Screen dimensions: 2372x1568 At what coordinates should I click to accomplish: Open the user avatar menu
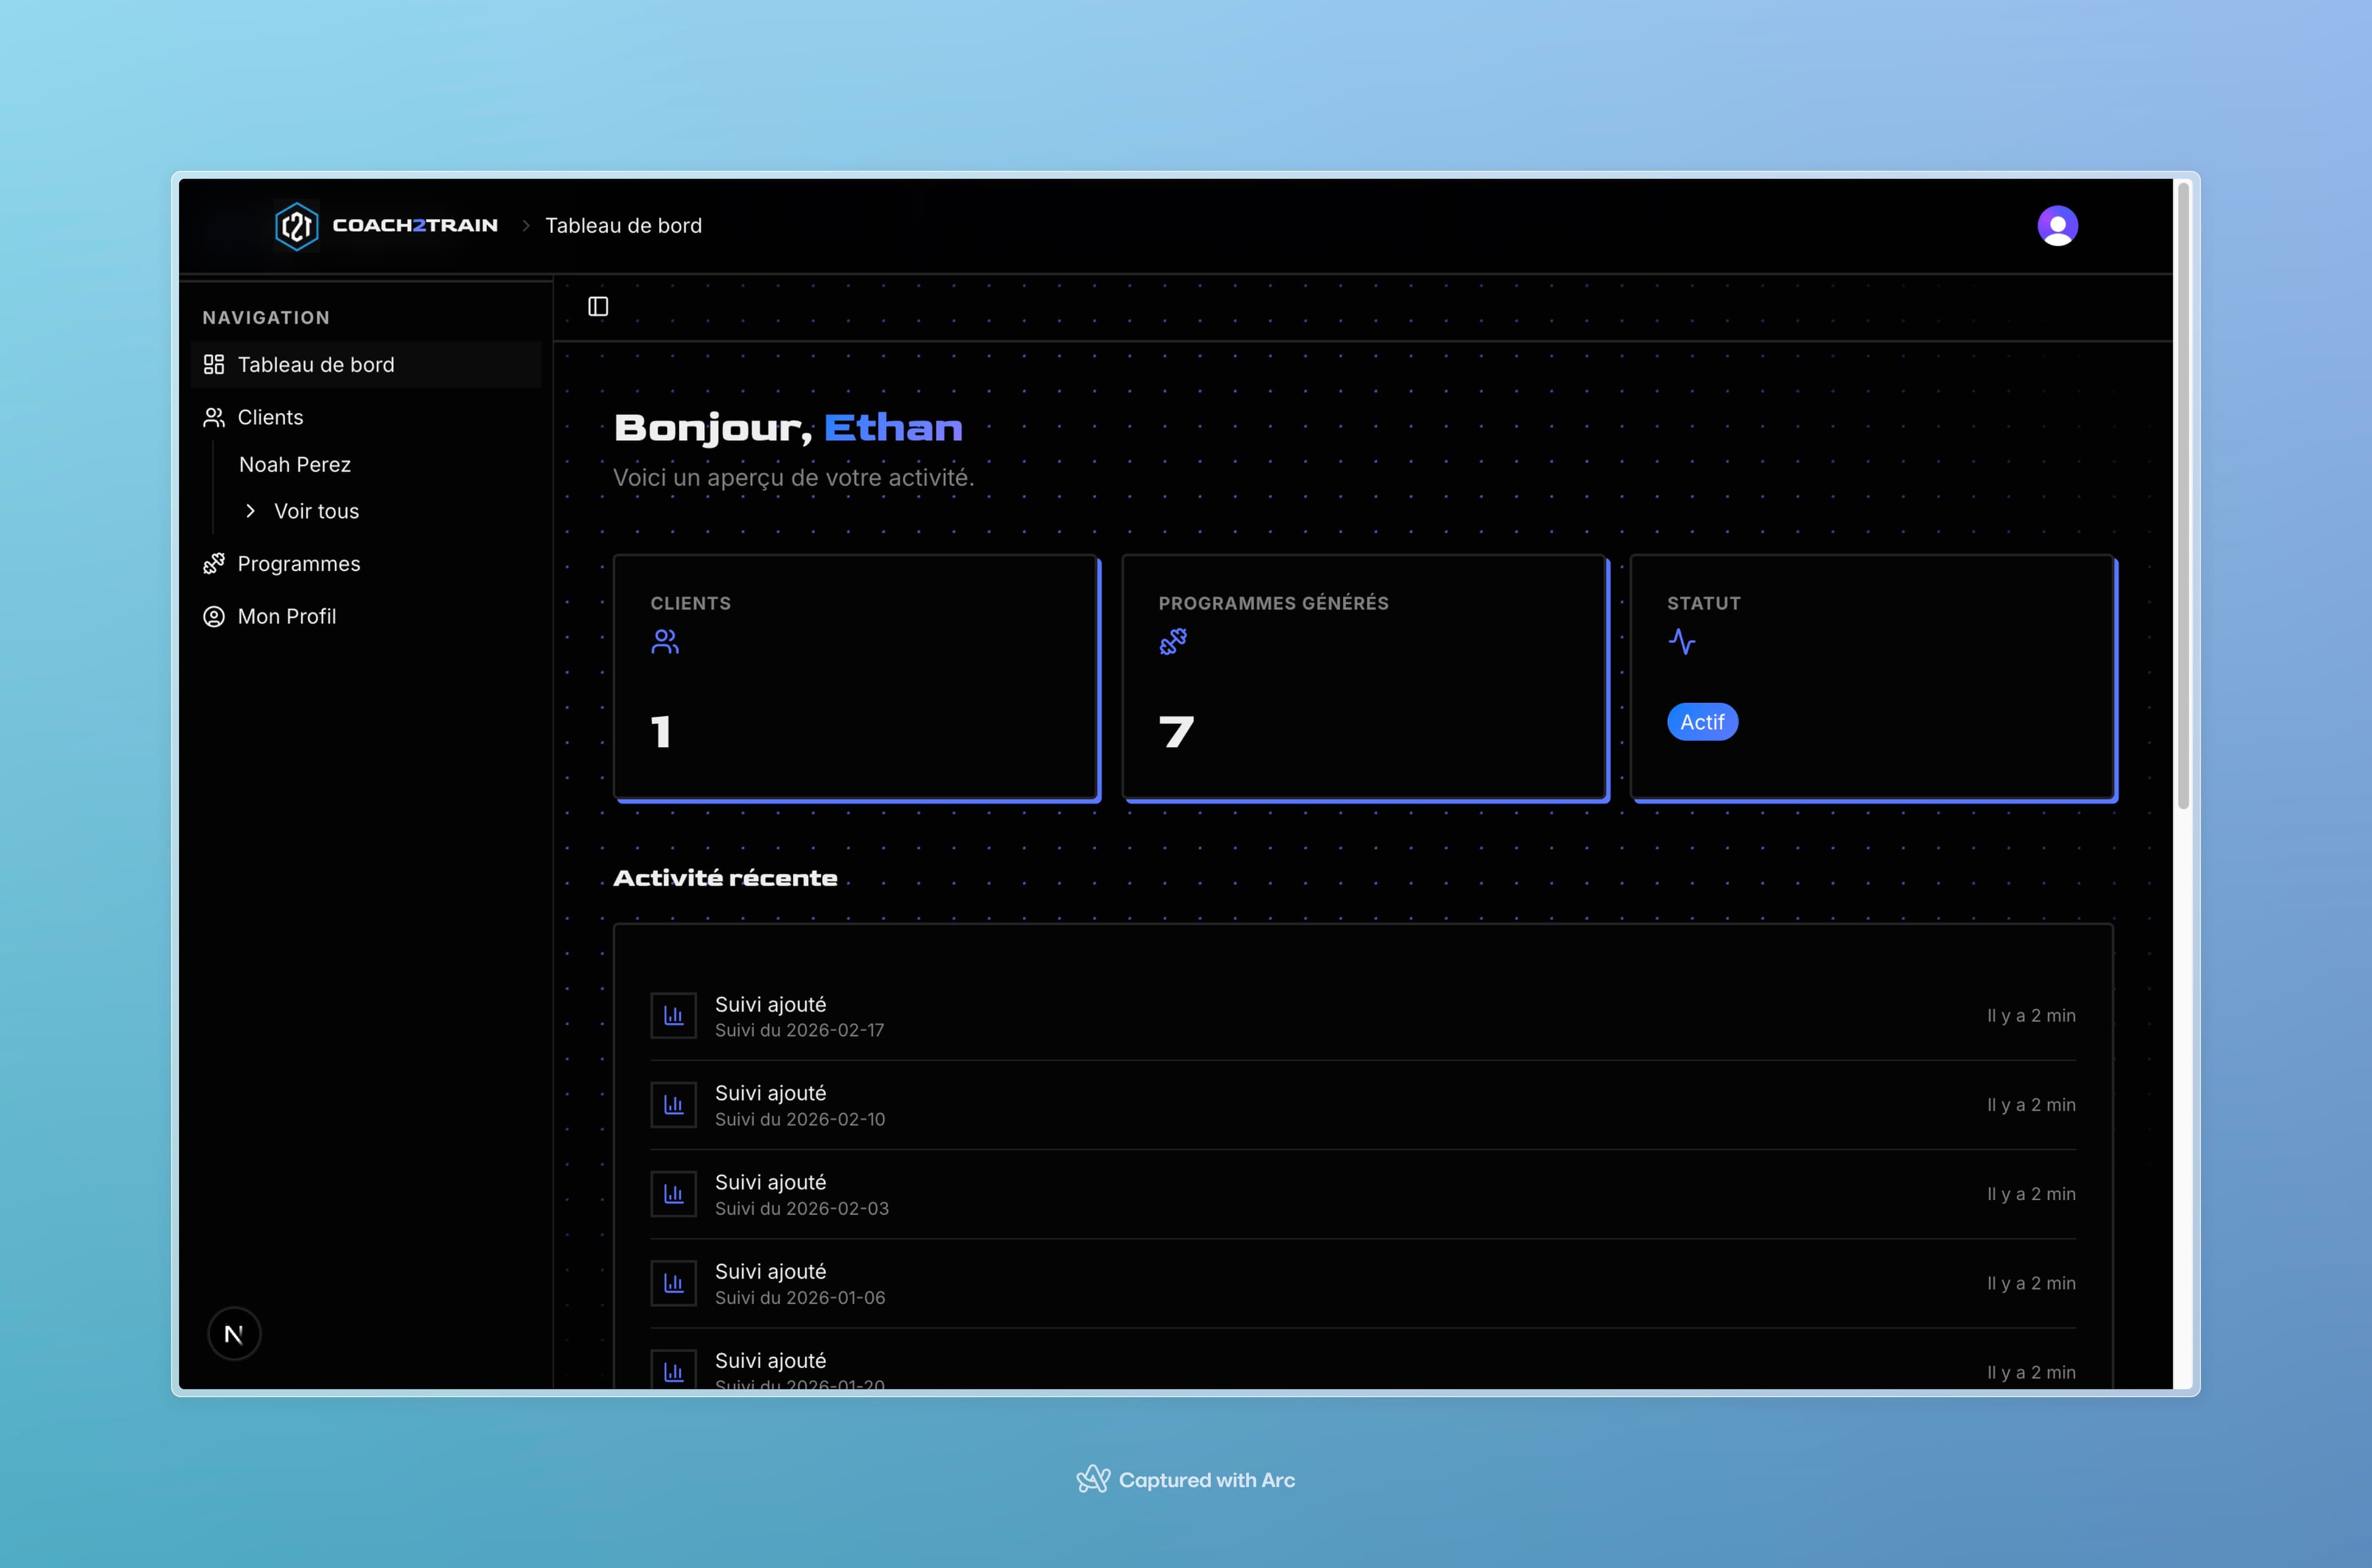click(2057, 226)
